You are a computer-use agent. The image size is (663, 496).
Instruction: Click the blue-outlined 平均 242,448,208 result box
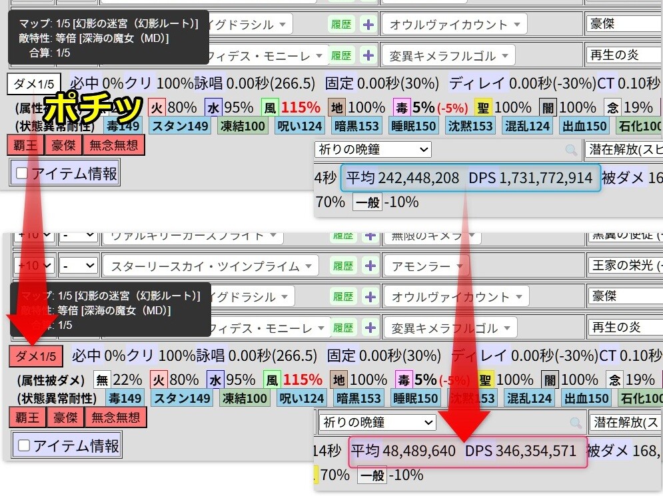pos(470,178)
